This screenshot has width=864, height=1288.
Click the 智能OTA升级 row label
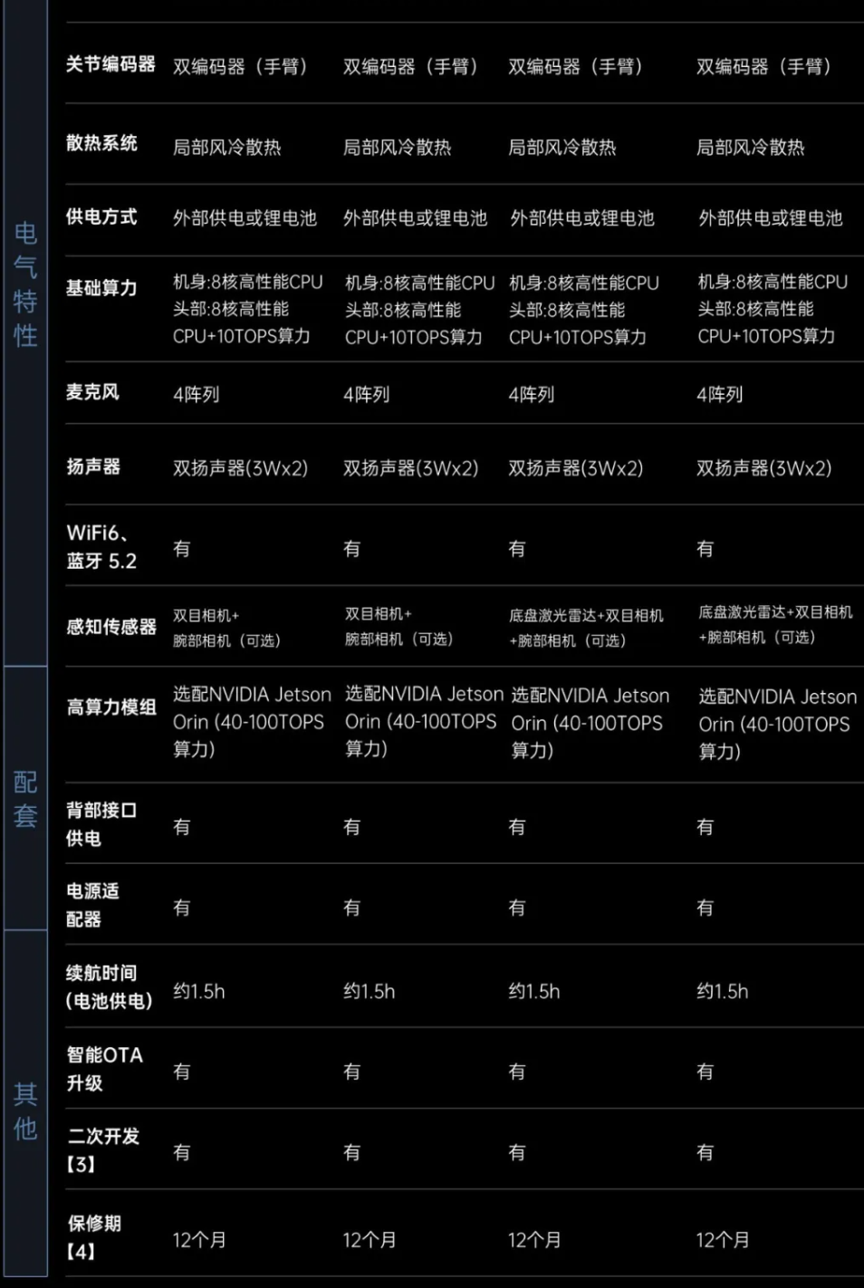point(104,1068)
